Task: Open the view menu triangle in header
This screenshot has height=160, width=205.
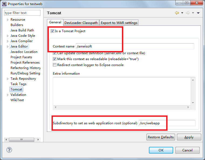Action: click(x=198, y=13)
